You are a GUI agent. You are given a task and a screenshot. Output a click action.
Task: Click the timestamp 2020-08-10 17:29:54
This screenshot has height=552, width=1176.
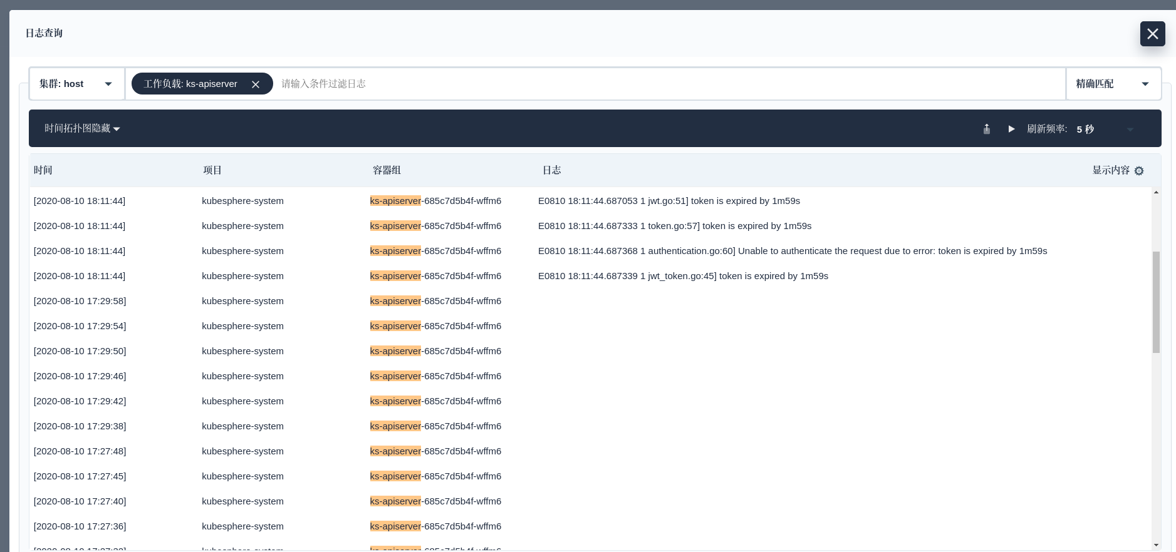point(80,326)
